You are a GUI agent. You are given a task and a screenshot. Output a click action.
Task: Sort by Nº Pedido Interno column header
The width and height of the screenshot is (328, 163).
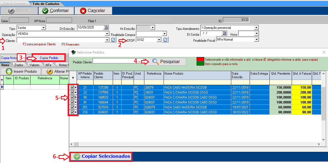click(x=85, y=75)
